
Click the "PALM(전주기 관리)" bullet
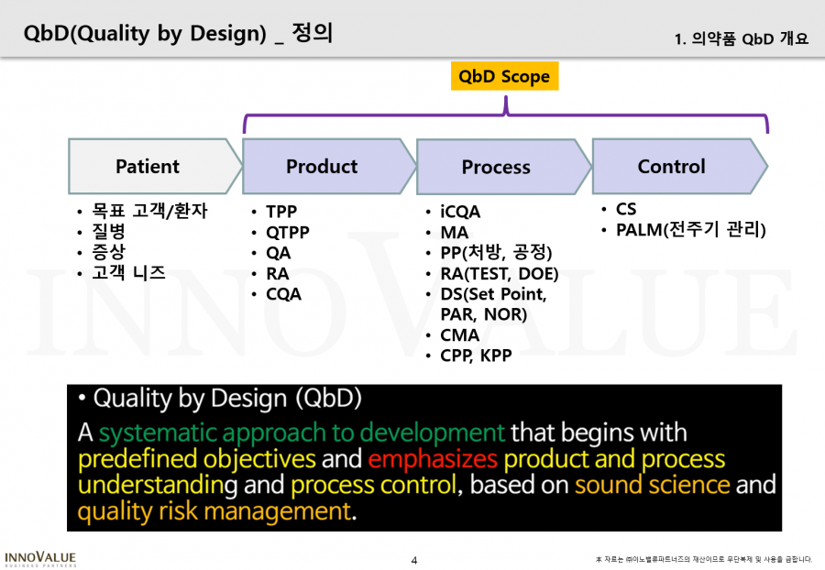(691, 230)
